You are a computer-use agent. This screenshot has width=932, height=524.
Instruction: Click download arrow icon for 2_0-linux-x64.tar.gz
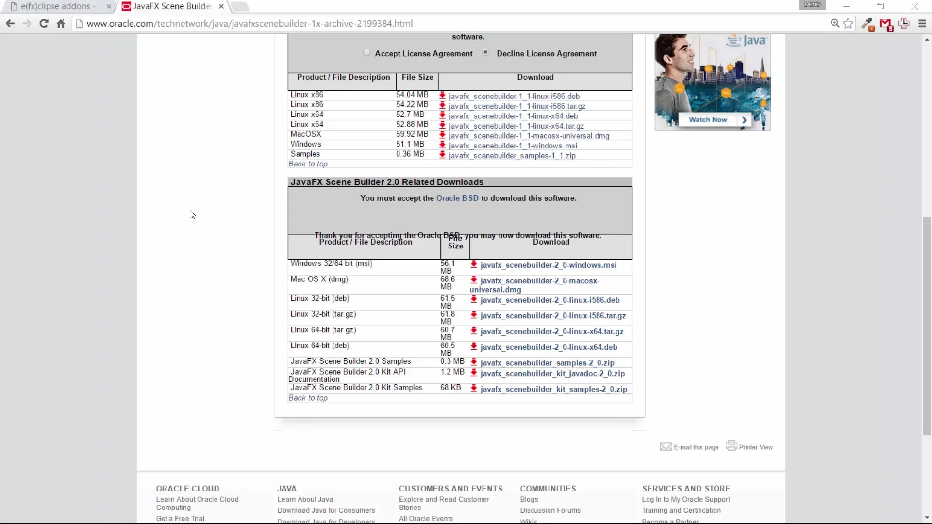[x=474, y=331]
